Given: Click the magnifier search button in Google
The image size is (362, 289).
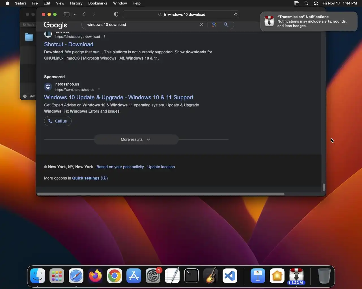Looking at the screenshot, I should click(x=226, y=25).
